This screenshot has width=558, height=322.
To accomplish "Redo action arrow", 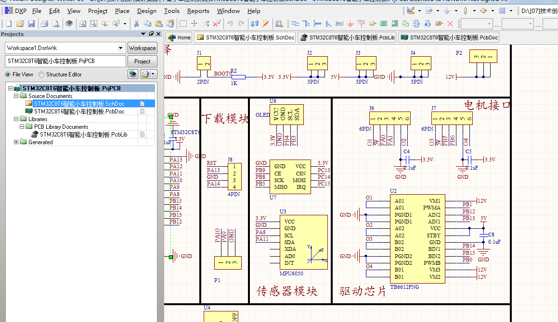I will 241,24.
